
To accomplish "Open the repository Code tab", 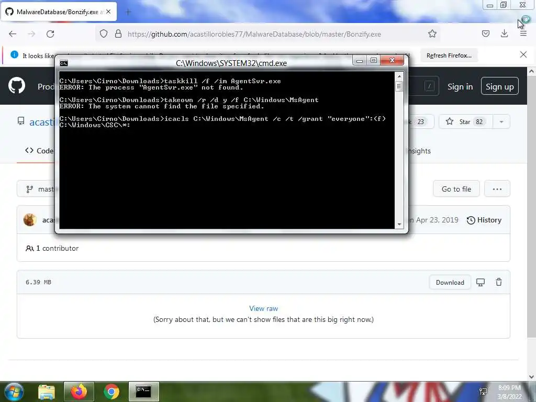I will (x=39, y=151).
